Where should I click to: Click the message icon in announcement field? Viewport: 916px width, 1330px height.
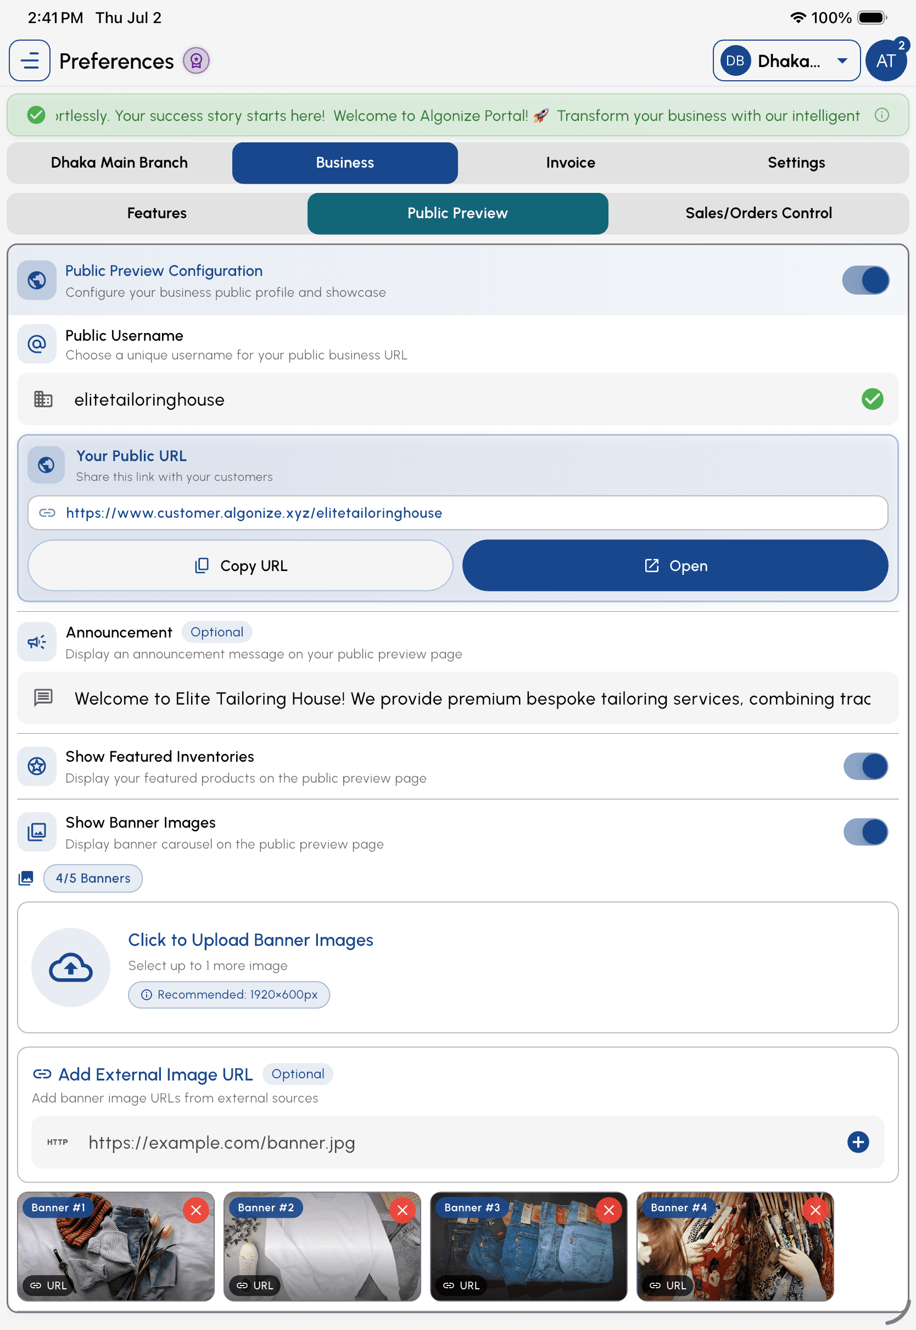point(43,698)
